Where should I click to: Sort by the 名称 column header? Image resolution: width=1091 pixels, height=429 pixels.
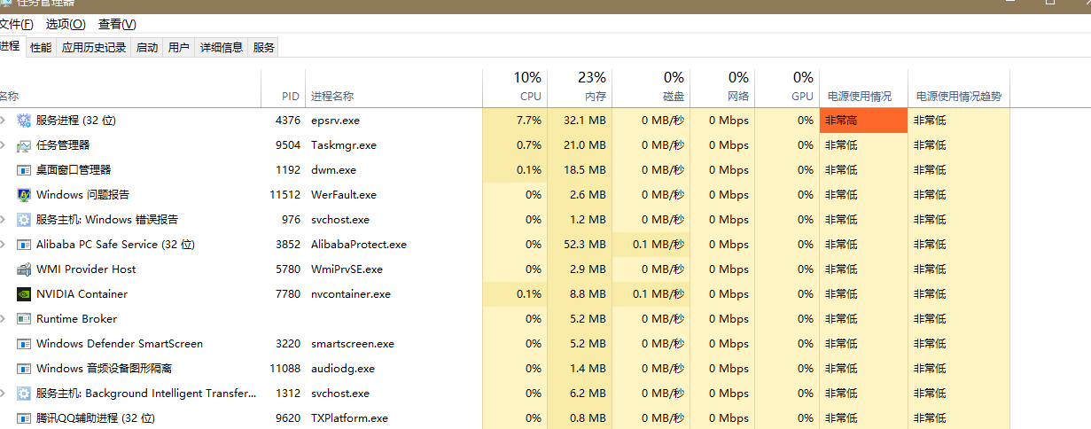[x=129, y=89]
